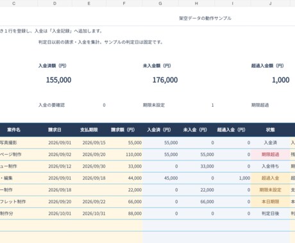Click the 期限未設定 label in the summary area
Viewport: 295px width, 243px height.
coord(154,105)
